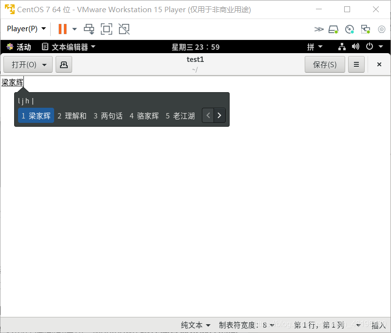Choose candidate 5 老江湖
The height and width of the screenshot is (333, 391).
click(x=180, y=116)
